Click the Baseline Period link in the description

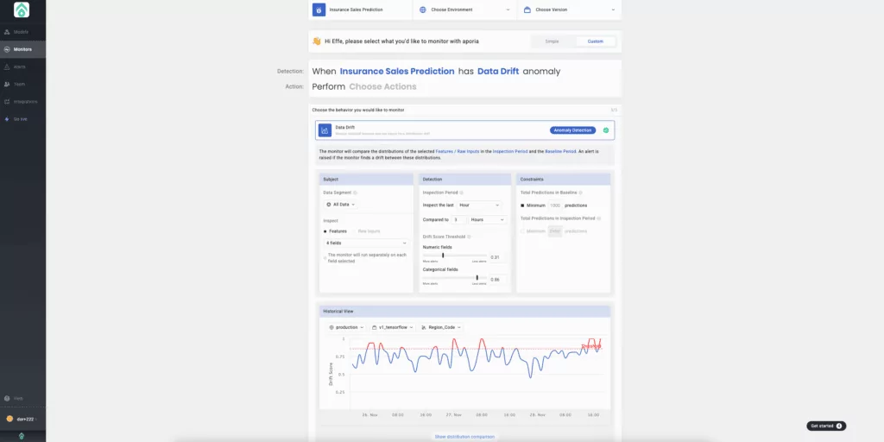(x=559, y=152)
